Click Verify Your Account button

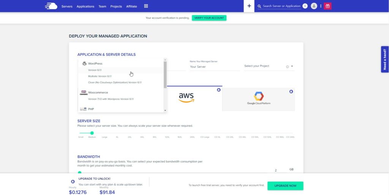pyautogui.click(x=209, y=18)
